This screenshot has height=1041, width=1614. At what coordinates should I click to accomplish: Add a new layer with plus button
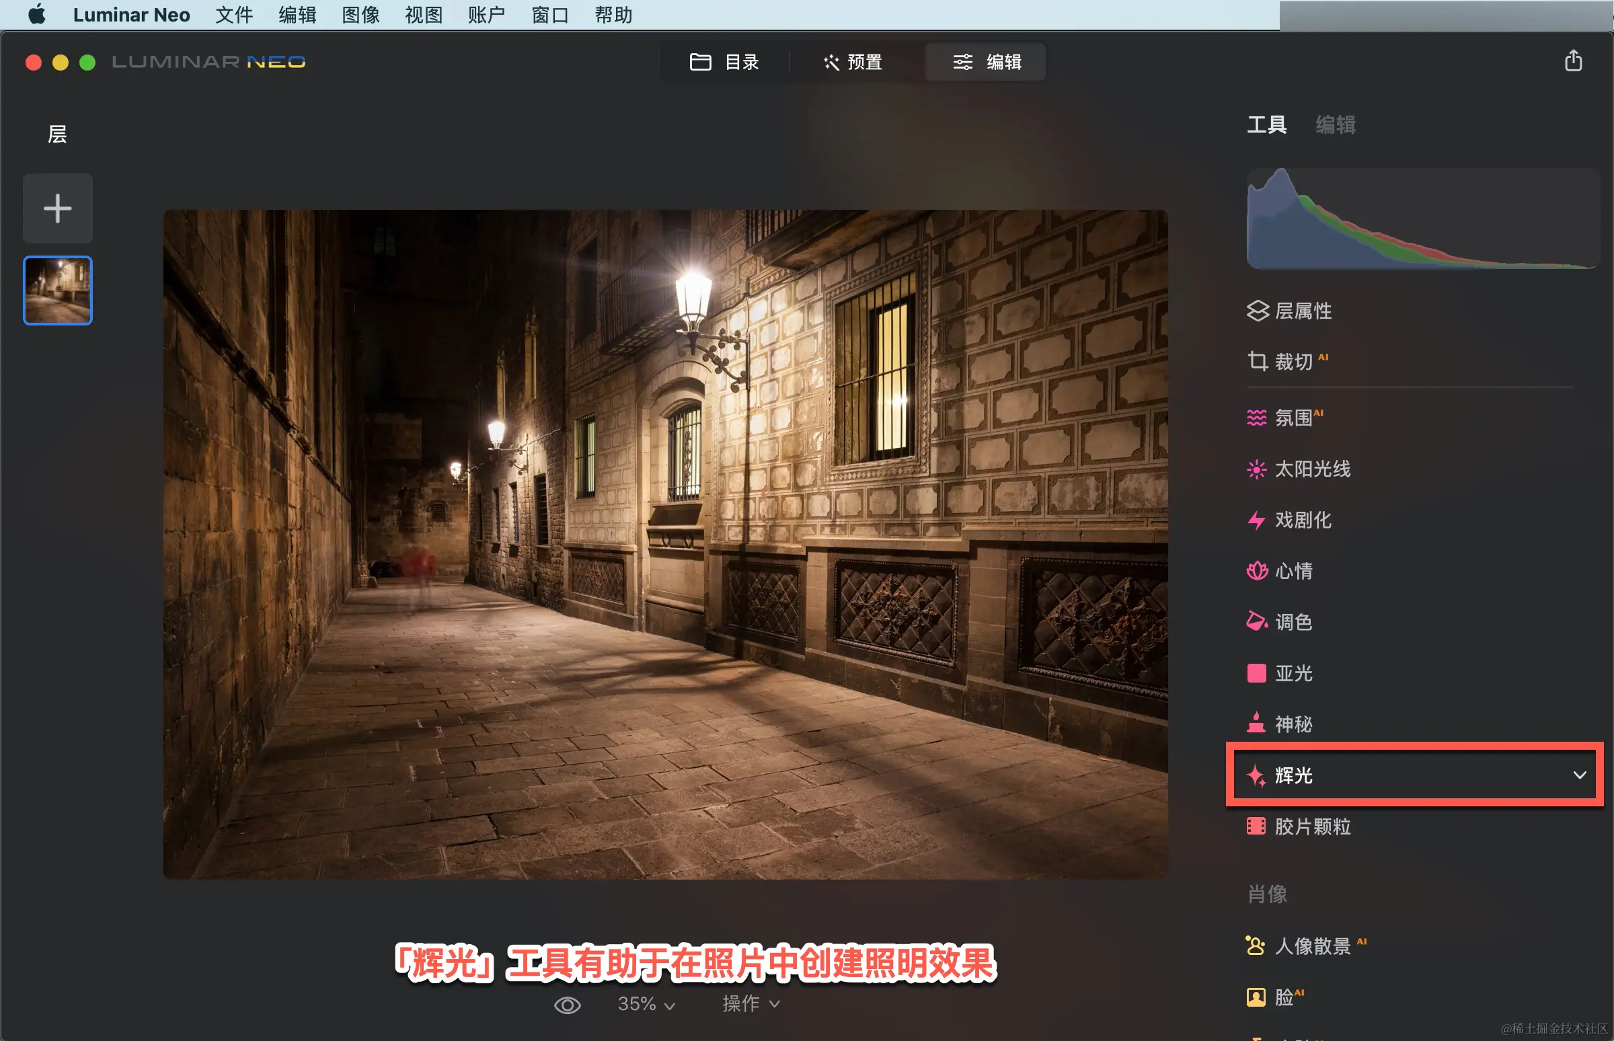(x=57, y=208)
